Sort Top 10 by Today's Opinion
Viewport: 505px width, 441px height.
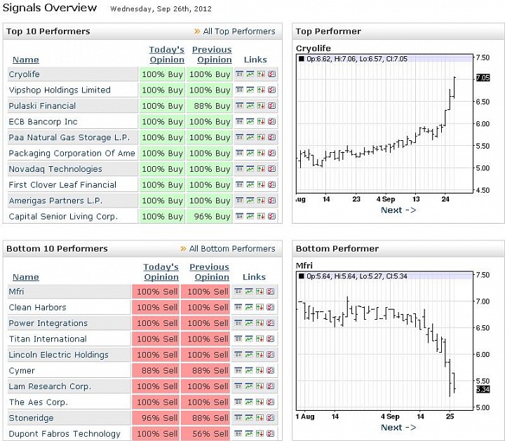pyautogui.click(x=167, y=55)
